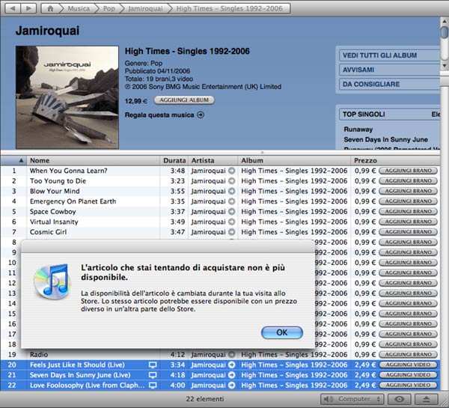Click the arrow beside Regala questa musica
The width and height of the screenshot is (449, 408).
[201, 115]
